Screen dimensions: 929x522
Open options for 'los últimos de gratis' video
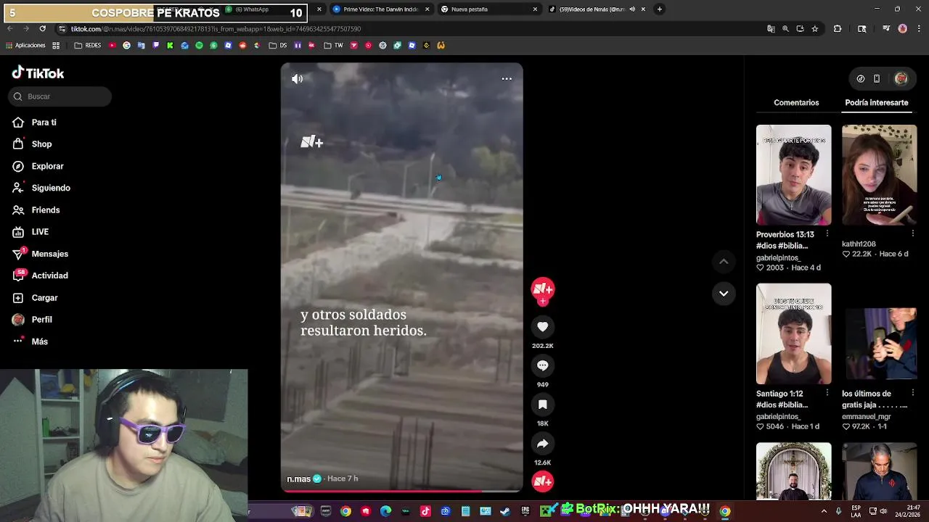[912, 392]
